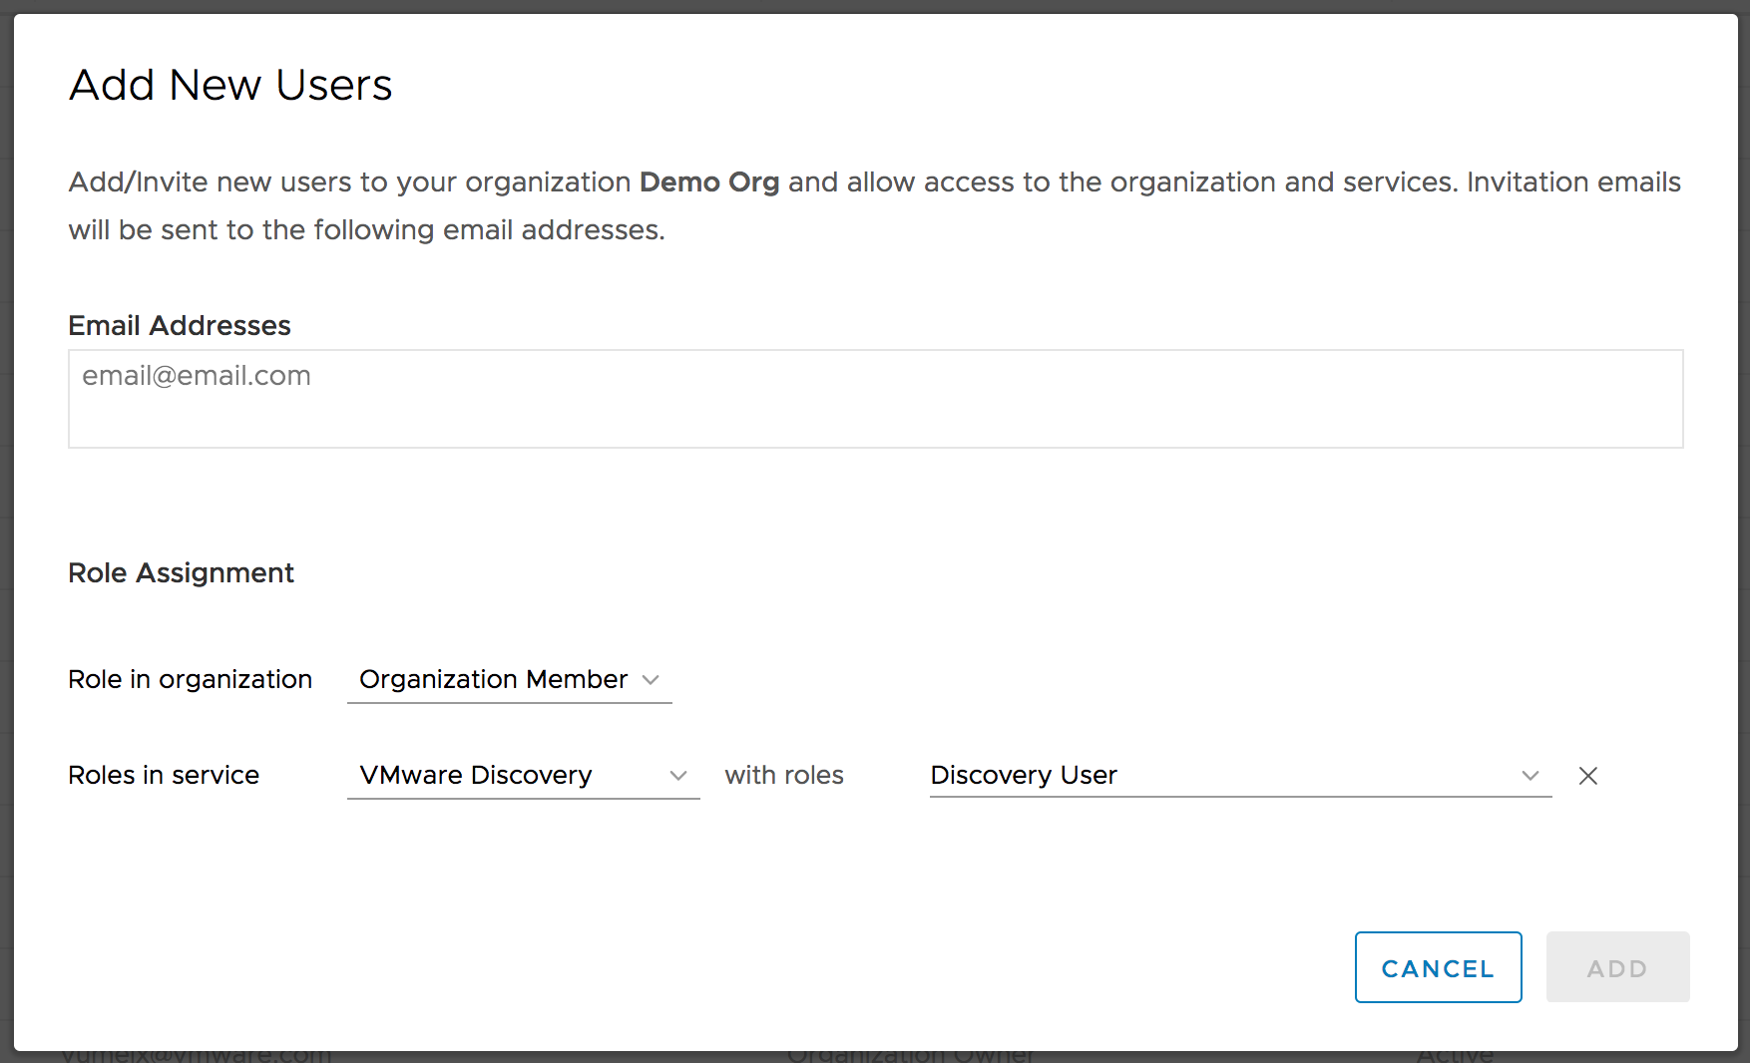
Task: Select the Role Assignment heading
Action: [181, 573]
